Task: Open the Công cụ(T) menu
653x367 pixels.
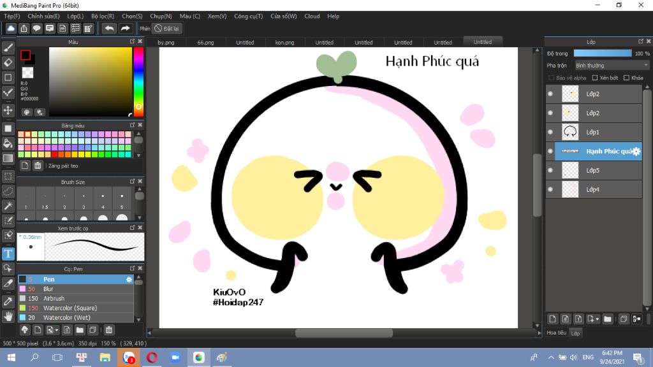Action: [248, 16]
